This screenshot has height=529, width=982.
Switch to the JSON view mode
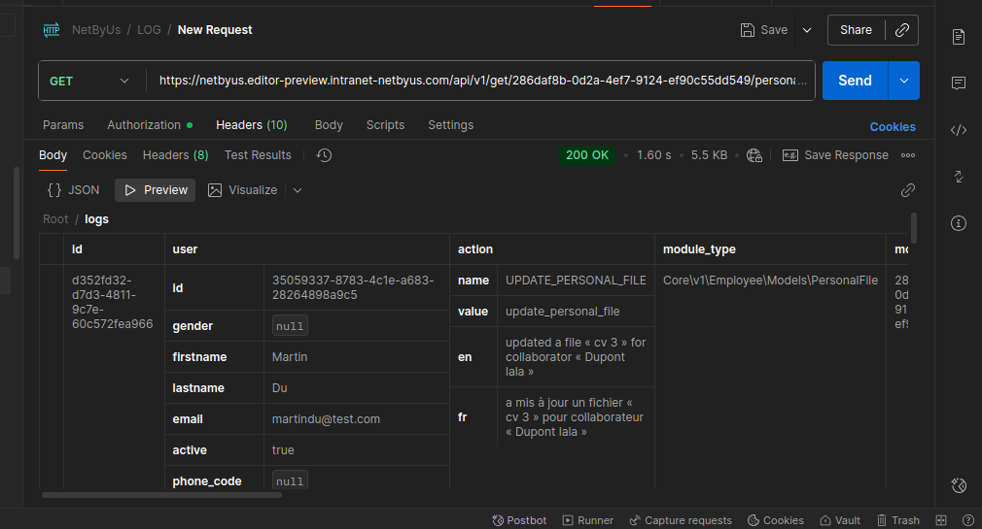click(73, 190)
